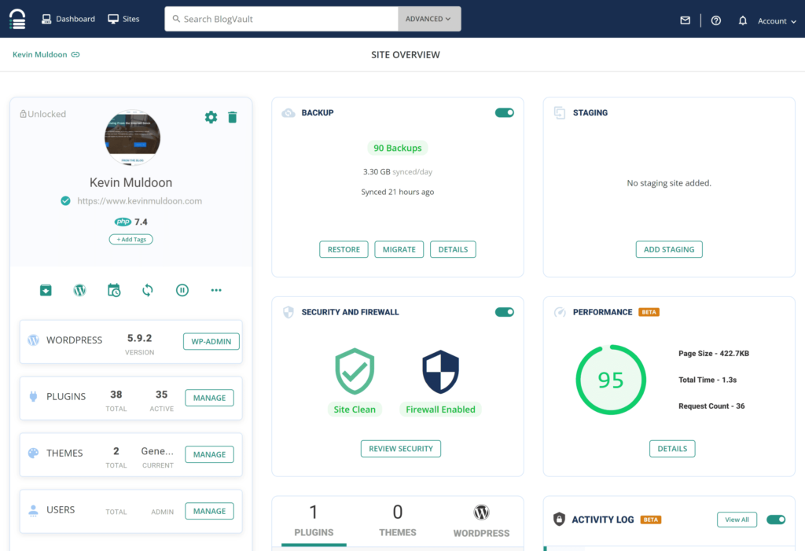Viewport: 805px width, 551px height.
Task: Click the 90 Backups badge
Action: pyautogui.click(x=398, y=148)
